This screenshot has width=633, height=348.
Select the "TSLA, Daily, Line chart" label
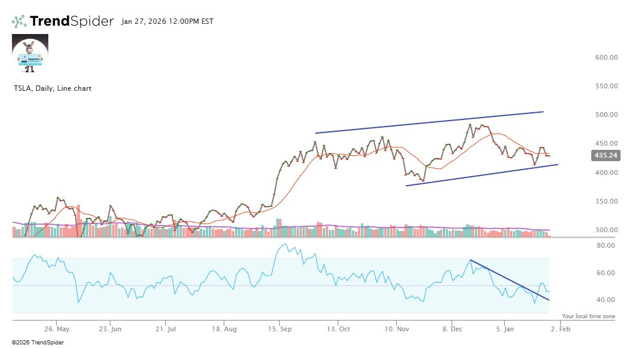click(52, 88)
